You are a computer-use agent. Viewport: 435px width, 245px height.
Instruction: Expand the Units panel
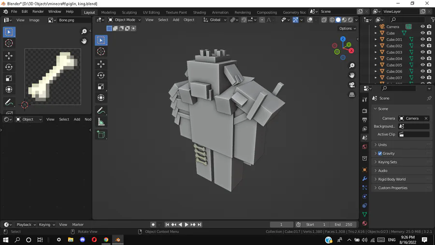point(402,145)
